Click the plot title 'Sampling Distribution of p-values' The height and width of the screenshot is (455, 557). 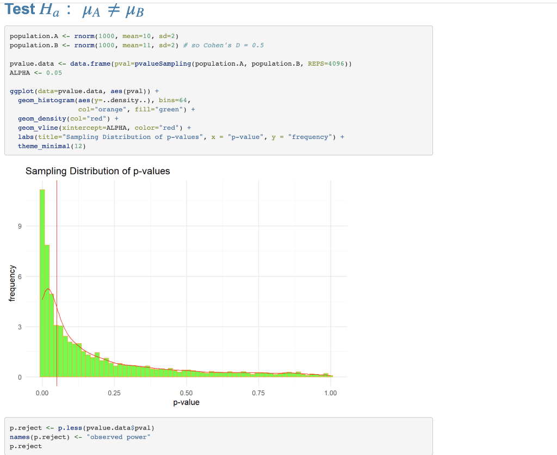tap(99, 171)
